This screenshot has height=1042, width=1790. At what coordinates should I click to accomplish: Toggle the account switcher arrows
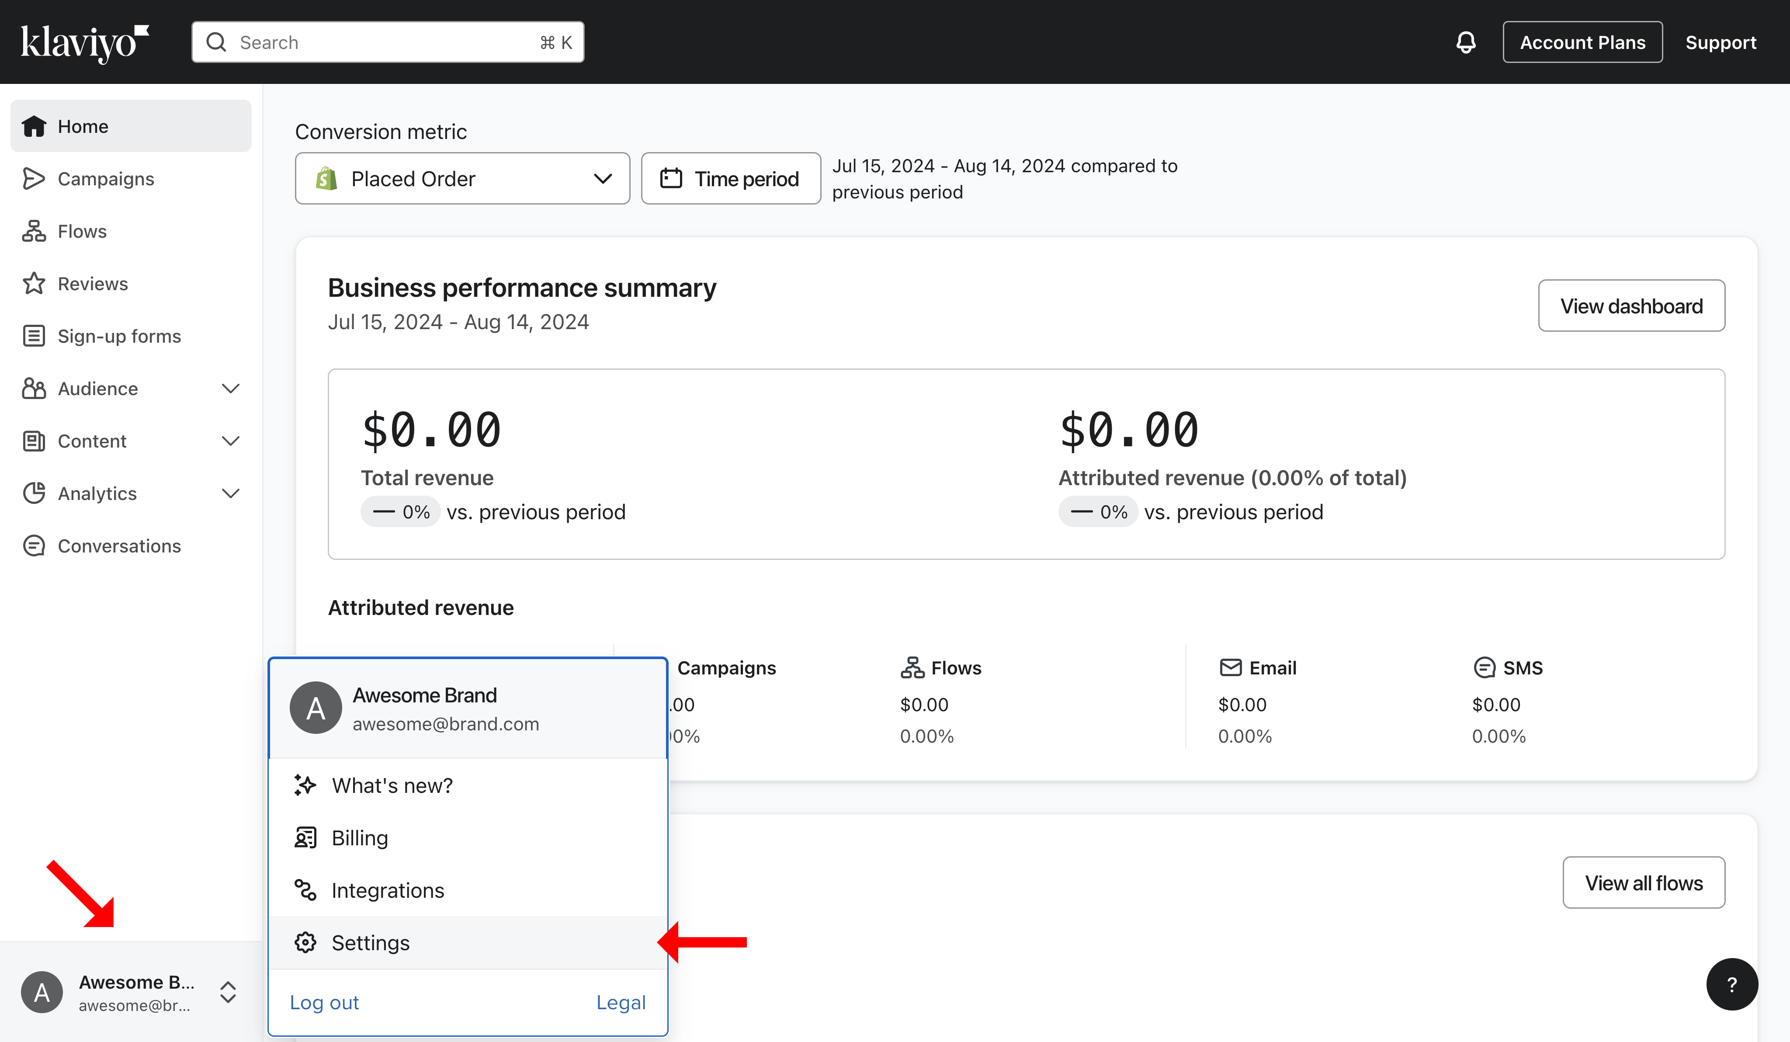tap(228, 992)
